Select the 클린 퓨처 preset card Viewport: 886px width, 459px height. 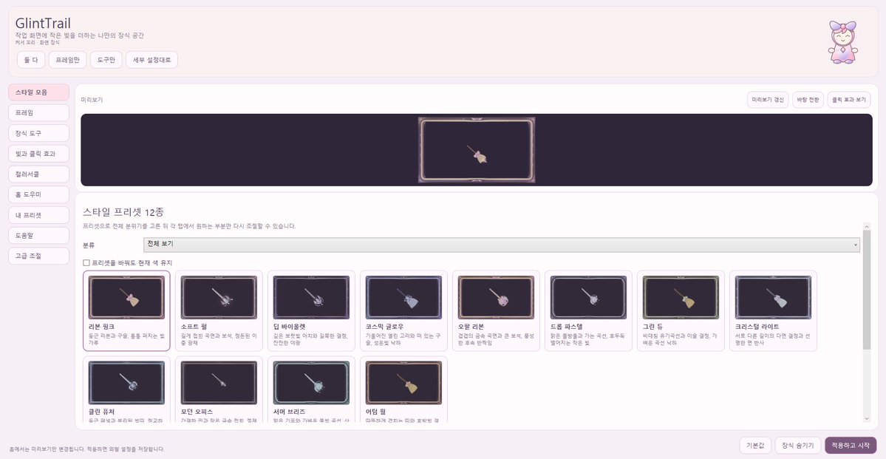tap(126, 390)
